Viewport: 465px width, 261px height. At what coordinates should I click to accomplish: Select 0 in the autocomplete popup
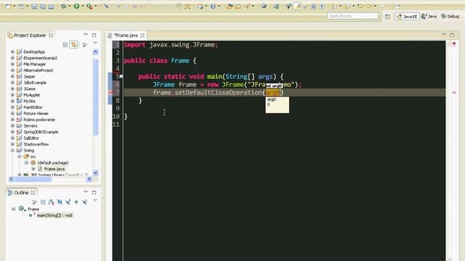point(269,104)
